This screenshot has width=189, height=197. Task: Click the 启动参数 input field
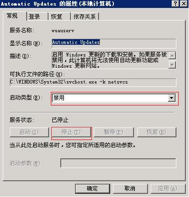(118, 163)
